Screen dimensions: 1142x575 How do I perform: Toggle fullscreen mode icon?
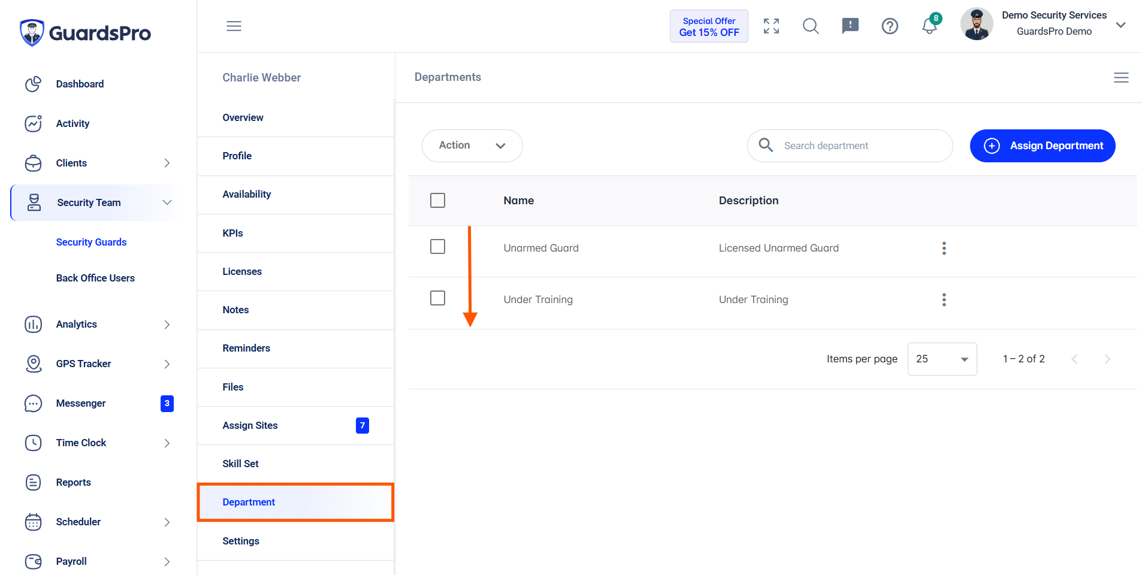771,26
